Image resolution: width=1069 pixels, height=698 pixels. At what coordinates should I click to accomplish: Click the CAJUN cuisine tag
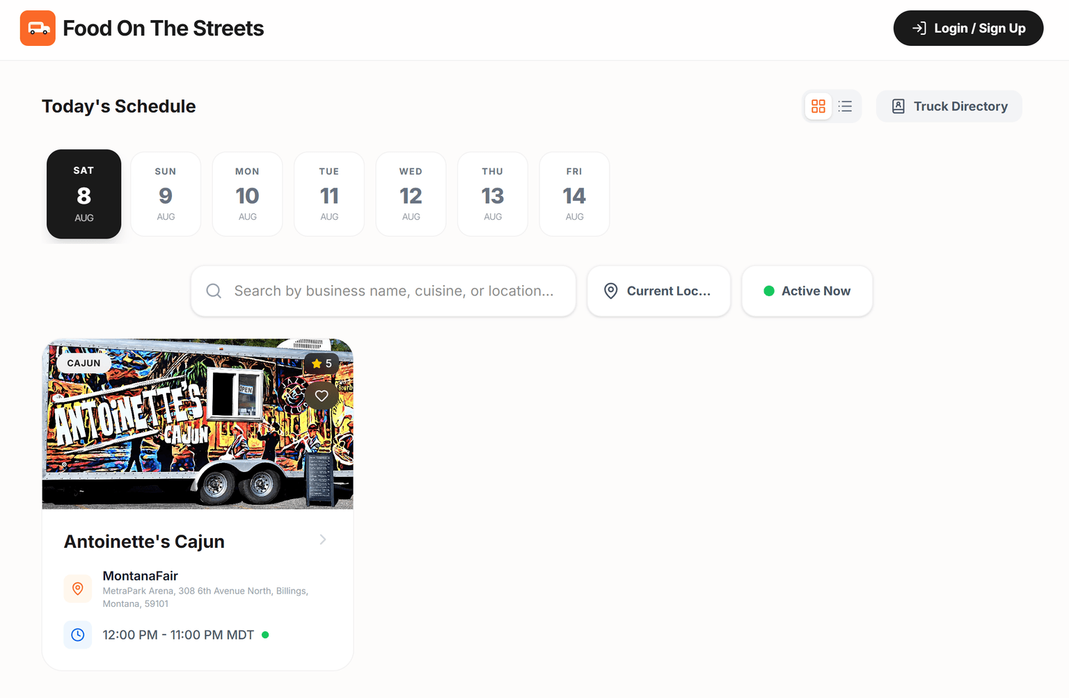pyautogui.click(x=84, y=364)
